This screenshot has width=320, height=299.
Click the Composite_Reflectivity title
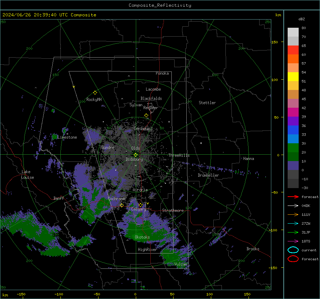(160, 5)
